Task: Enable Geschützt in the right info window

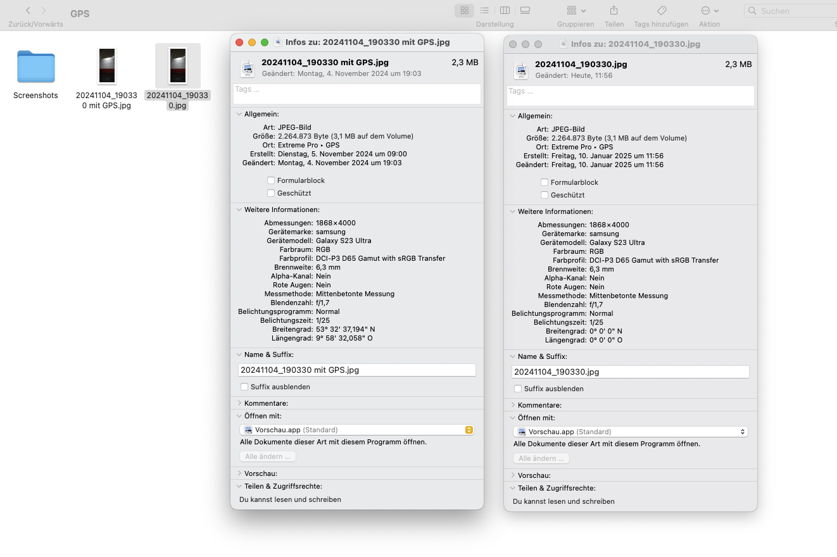Action: click(544, 195)
